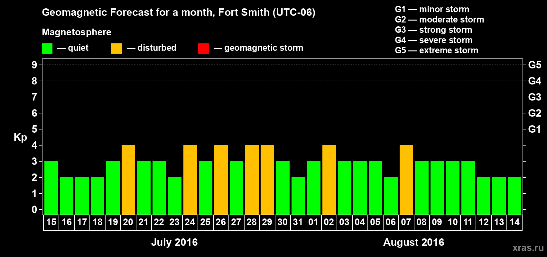
Task: Click the 'July 2016' month label
Action: tap(174, 242)
